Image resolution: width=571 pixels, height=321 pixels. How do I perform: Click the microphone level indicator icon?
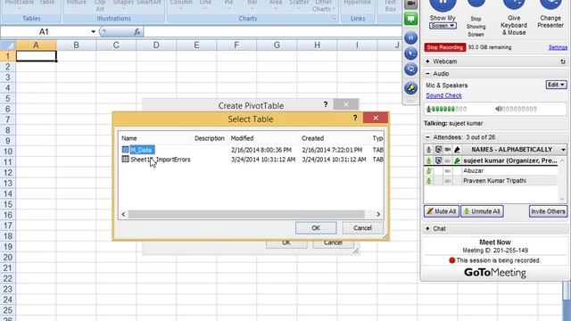(428, 109)
